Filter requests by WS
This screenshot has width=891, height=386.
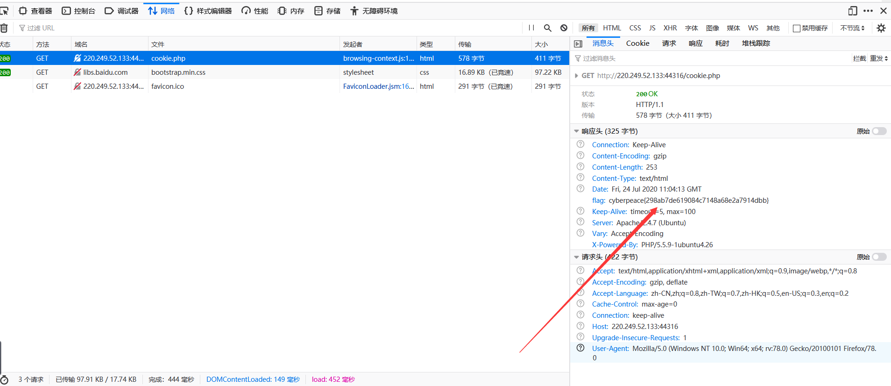pyautogui.click(x=753, y=28)
